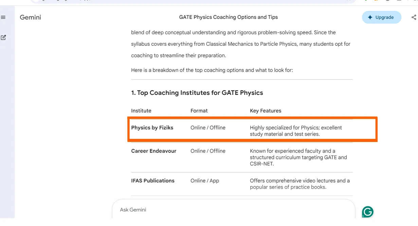The image size is (418, 226).
Task: Click the Institute column header
Action: tap(141, 111)
